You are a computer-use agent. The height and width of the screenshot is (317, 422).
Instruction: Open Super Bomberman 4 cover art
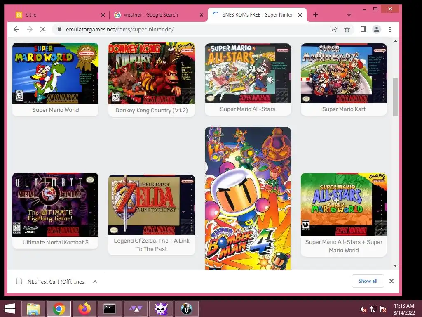[x=248, y=198]
